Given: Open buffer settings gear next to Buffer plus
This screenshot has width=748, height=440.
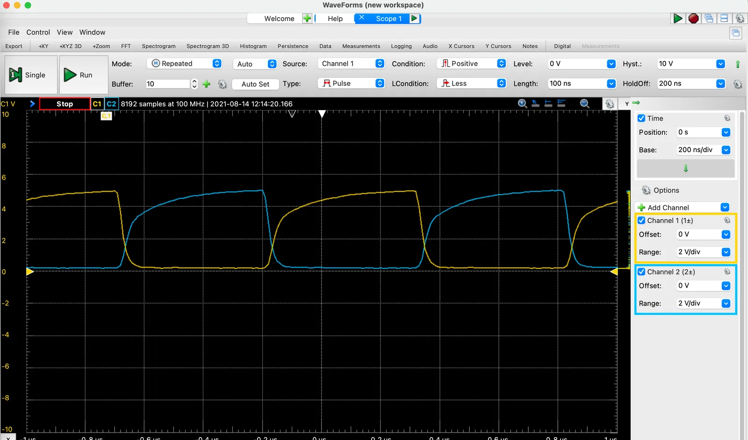Looking at the screenshot, I should 222,84.
